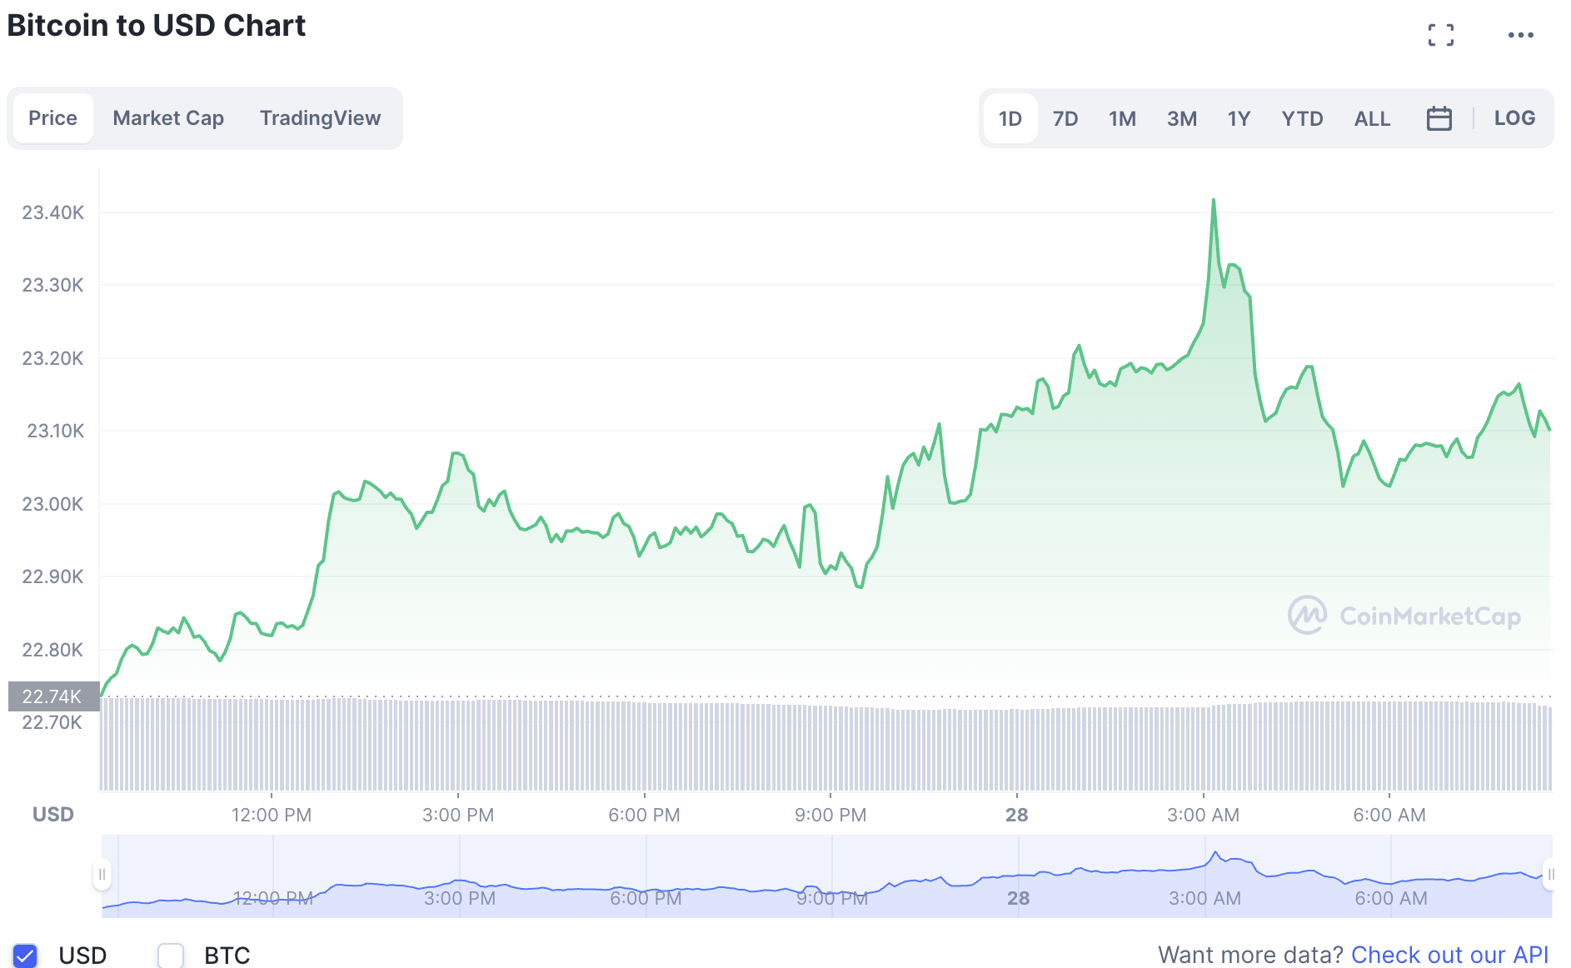1571x968 pixels.
Task: Click the USD axis unit label
Action: [x=53, y=815]
